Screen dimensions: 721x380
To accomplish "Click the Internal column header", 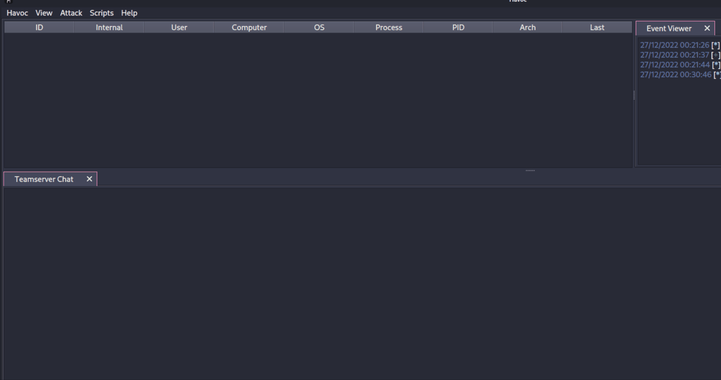I will click(109, 27).
